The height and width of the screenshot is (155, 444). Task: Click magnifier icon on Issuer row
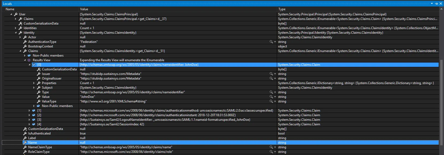pyautogui.click(x=271, y=74)
